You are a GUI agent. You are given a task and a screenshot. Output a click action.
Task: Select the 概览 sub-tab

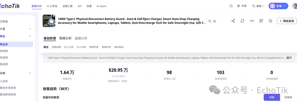(46, 47)
